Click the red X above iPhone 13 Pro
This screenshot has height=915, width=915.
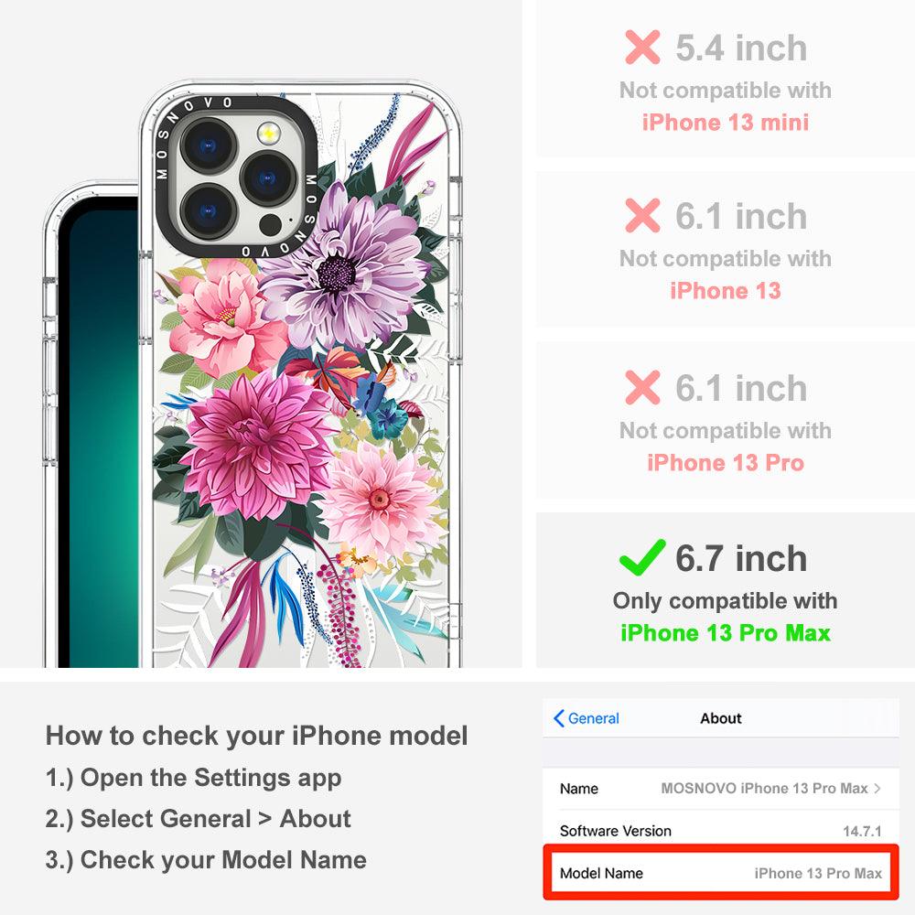pyautogui.click(x=642, y=387)
